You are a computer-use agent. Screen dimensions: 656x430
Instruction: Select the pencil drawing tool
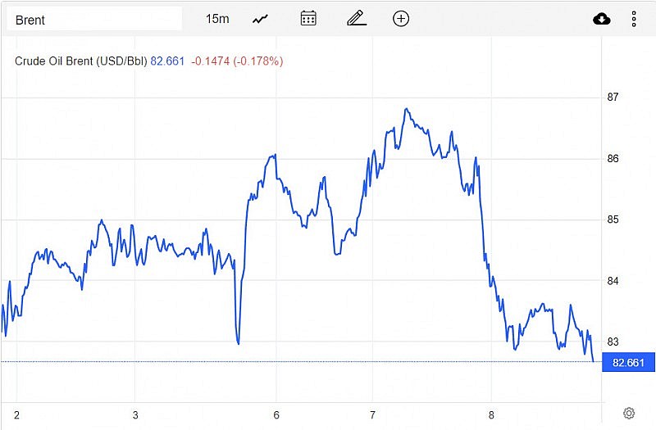click(x=356, y=19)
